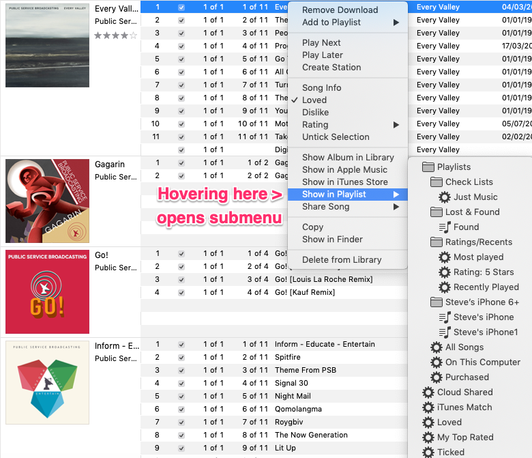This screenshot has width=532, height=458.
Task: Expand the Share Song submenu arrow
Action: point(396,207)
